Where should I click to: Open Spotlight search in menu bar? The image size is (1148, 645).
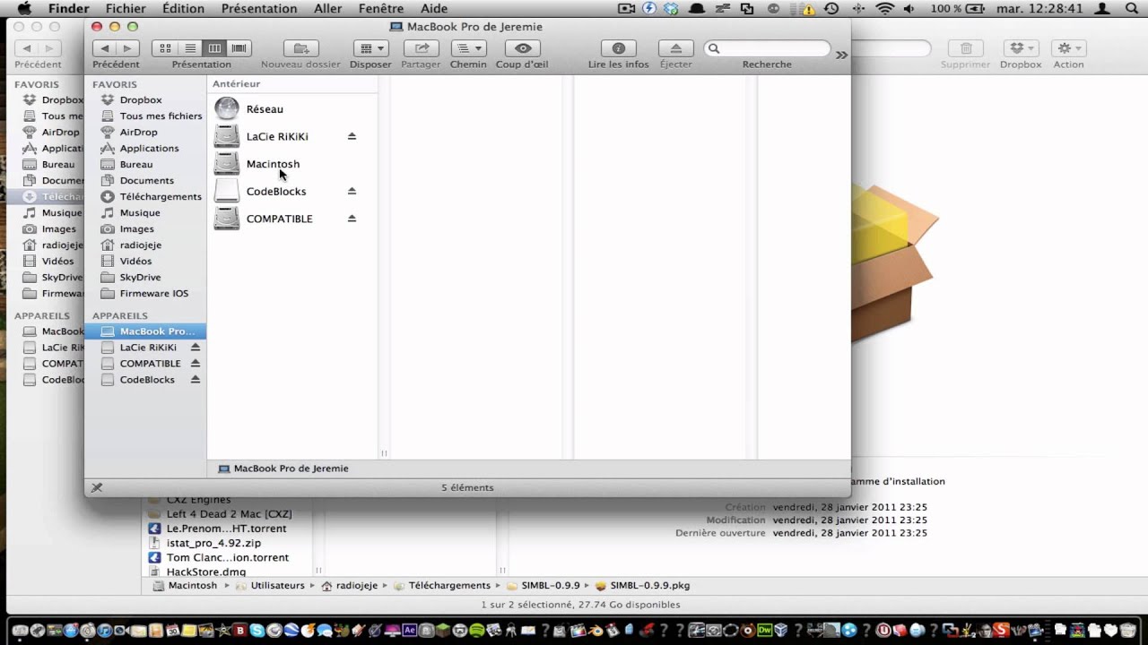tap(1131, 9)
